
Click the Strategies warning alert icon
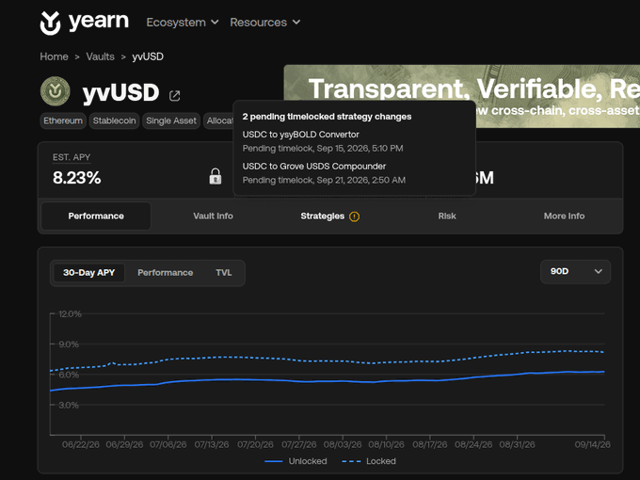point(354,216)
